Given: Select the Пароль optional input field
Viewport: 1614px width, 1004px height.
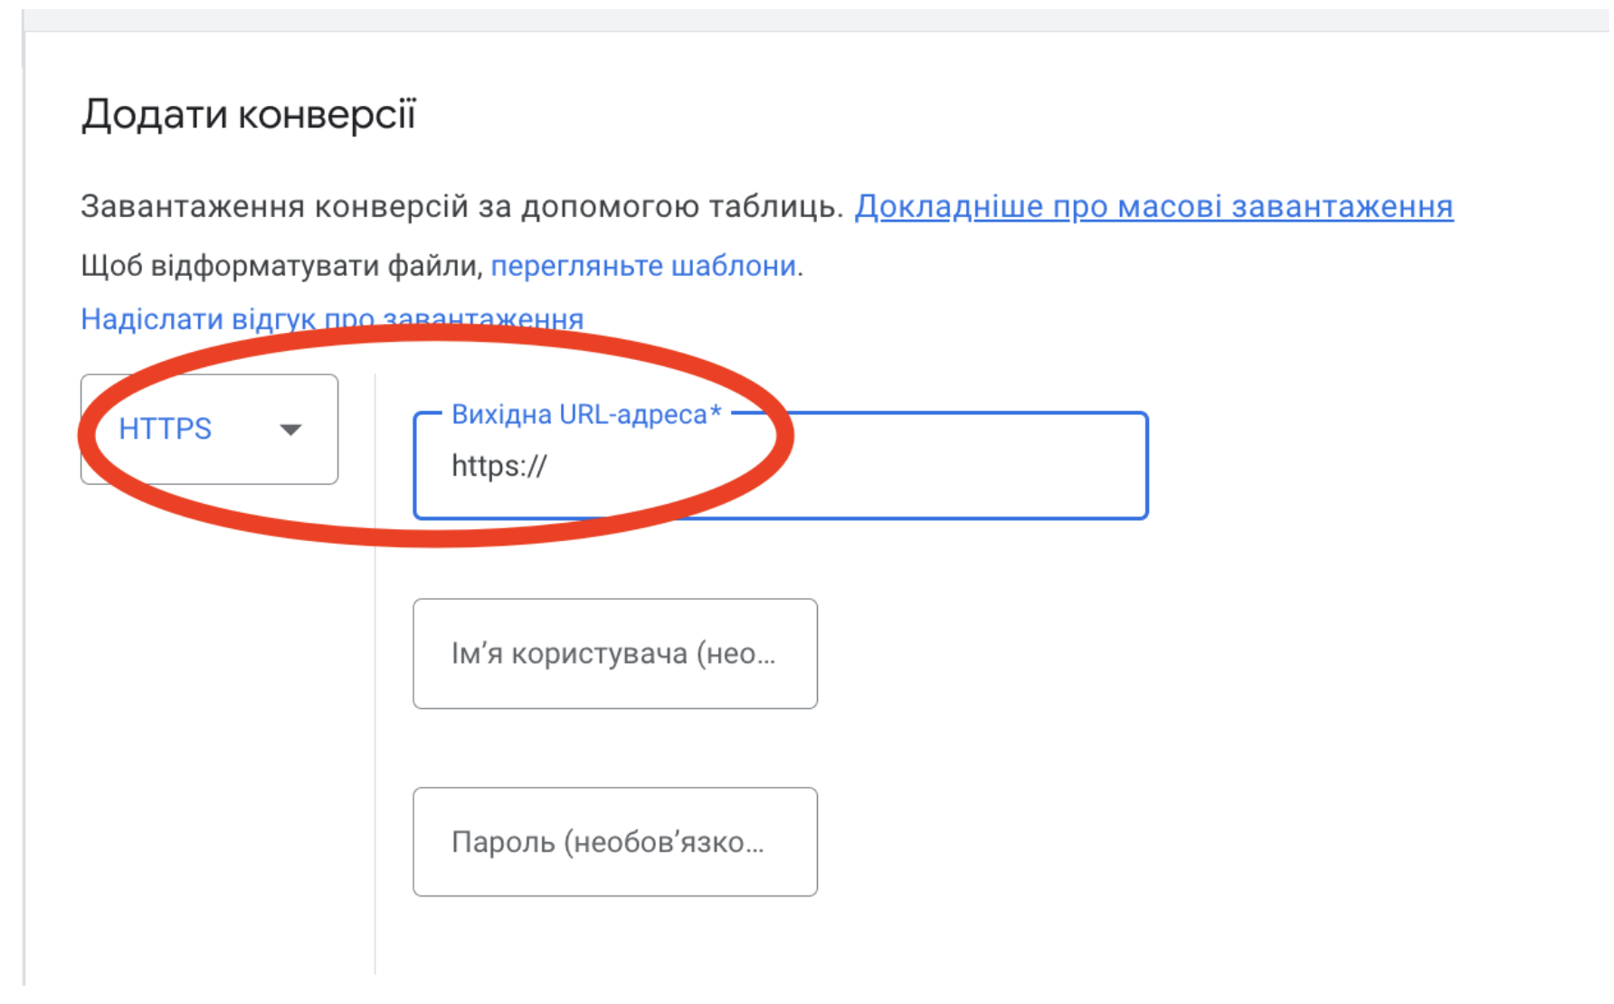Looking at the screenshot, I should click(615, 842).
